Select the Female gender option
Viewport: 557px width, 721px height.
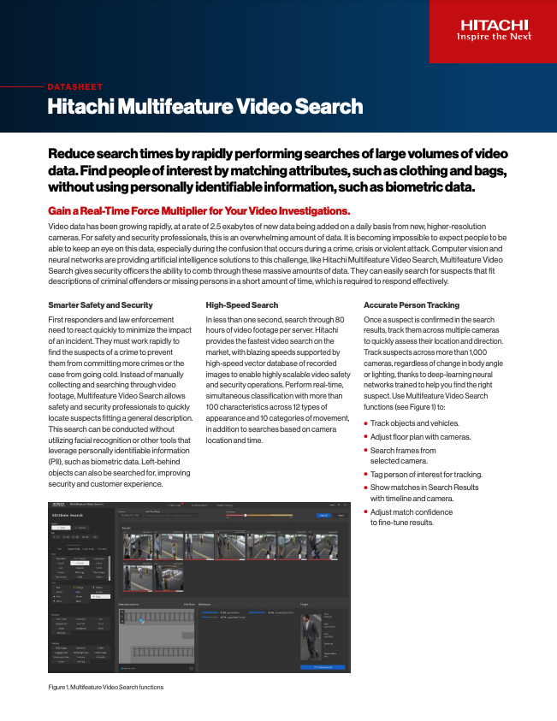pos(83,528)
